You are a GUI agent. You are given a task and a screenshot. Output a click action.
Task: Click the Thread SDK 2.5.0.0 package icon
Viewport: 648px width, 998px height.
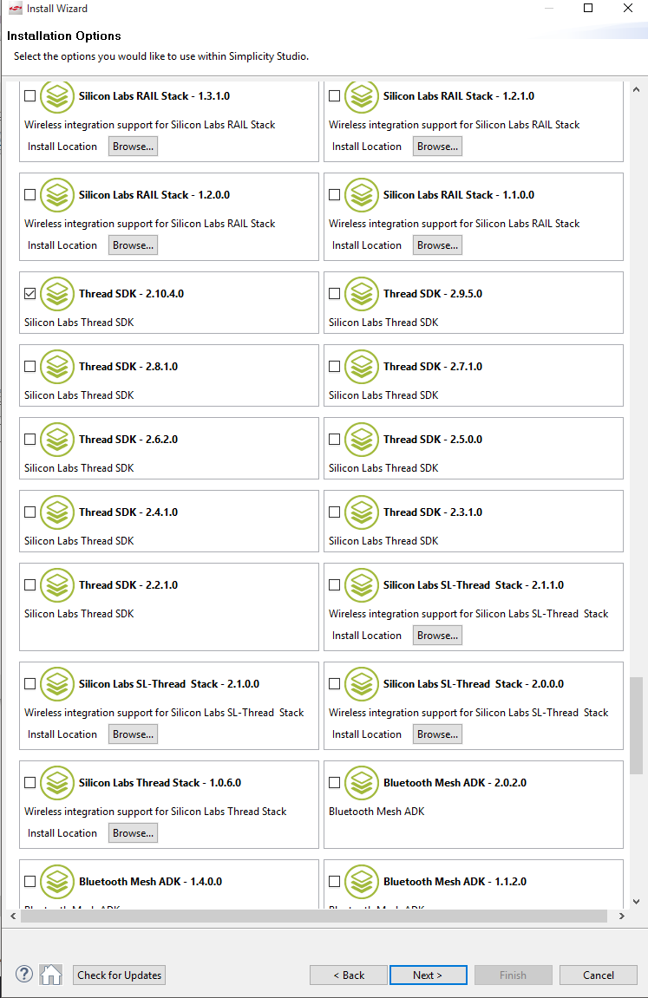click(362, 440)
